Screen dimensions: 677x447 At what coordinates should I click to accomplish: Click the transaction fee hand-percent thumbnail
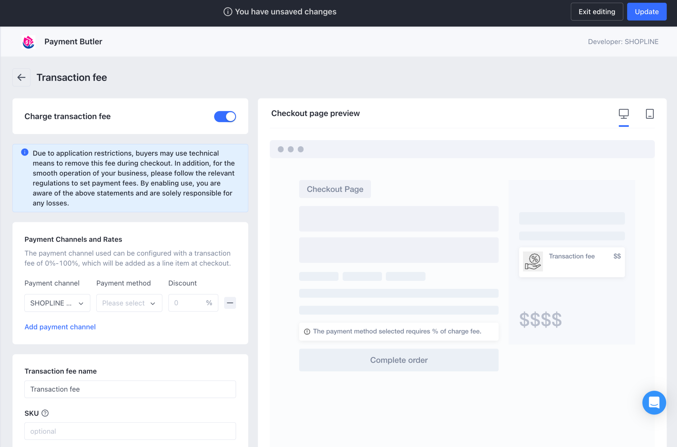tap(533, 261)
